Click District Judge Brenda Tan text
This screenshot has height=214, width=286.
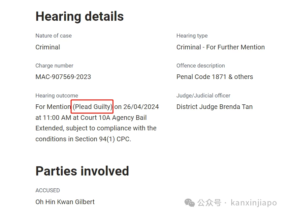click(214, 107)
